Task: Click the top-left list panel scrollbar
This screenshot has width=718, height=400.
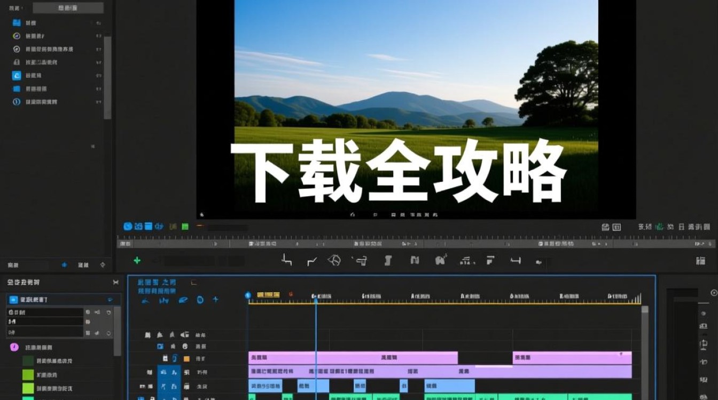Action: point(107,77)
